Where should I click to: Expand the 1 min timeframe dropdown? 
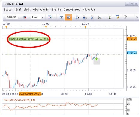43,17
